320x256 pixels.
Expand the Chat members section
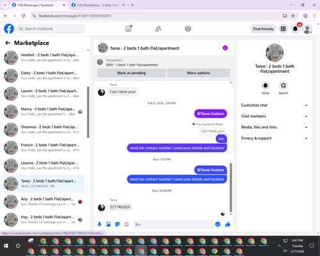[275, 116]
